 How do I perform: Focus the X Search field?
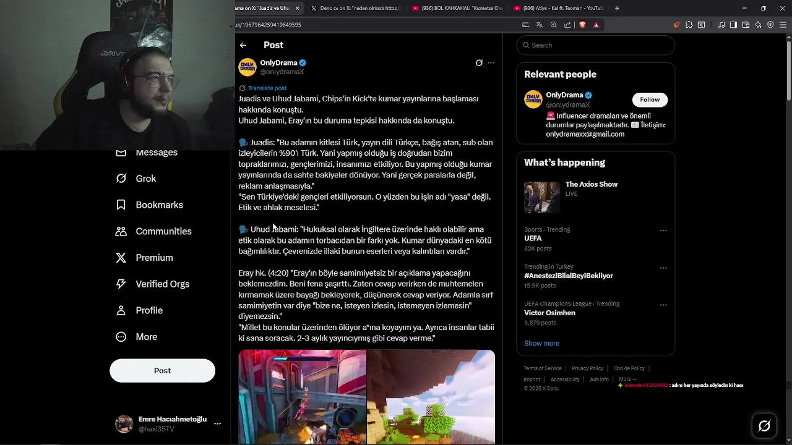click(596, 45)
